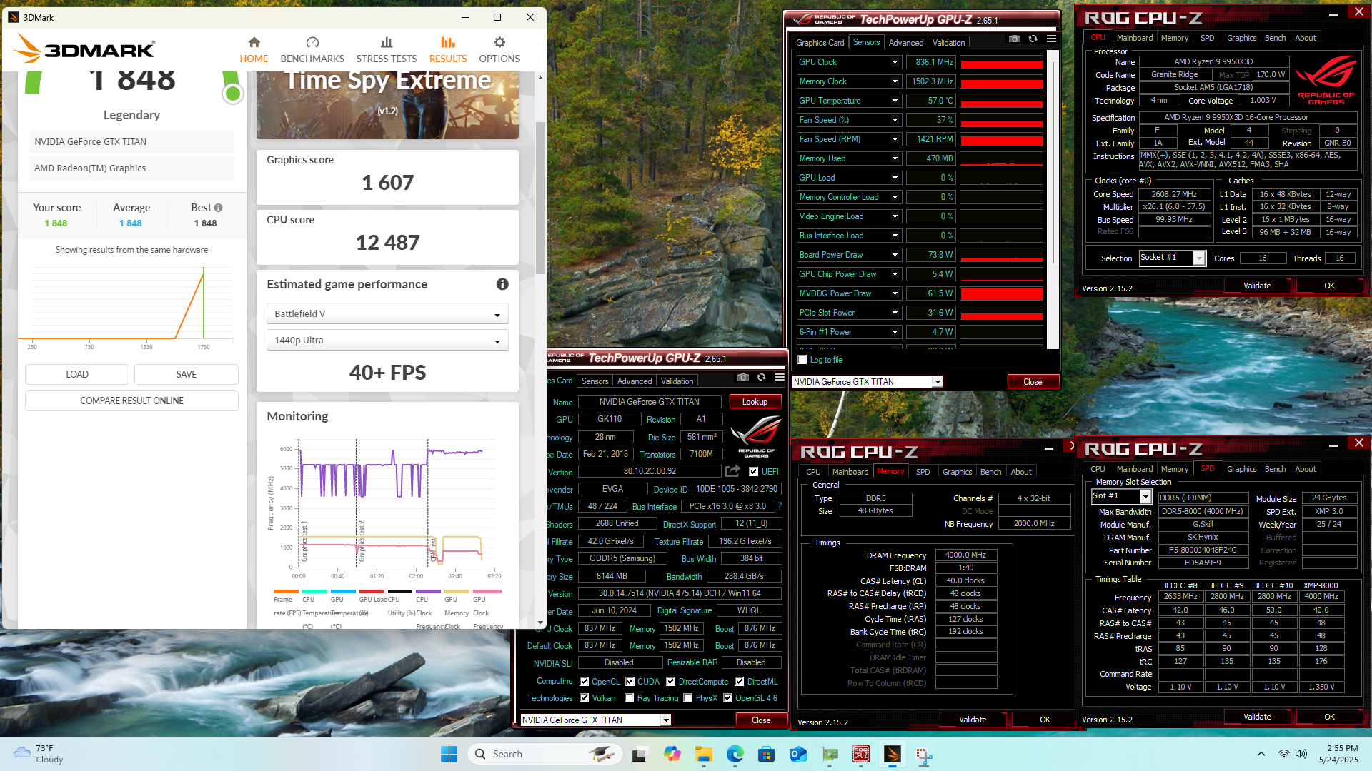Open Task View on taskbar
Image resolution: width=1372 pixels, height=771 pixels.
[x=640, y=754]
